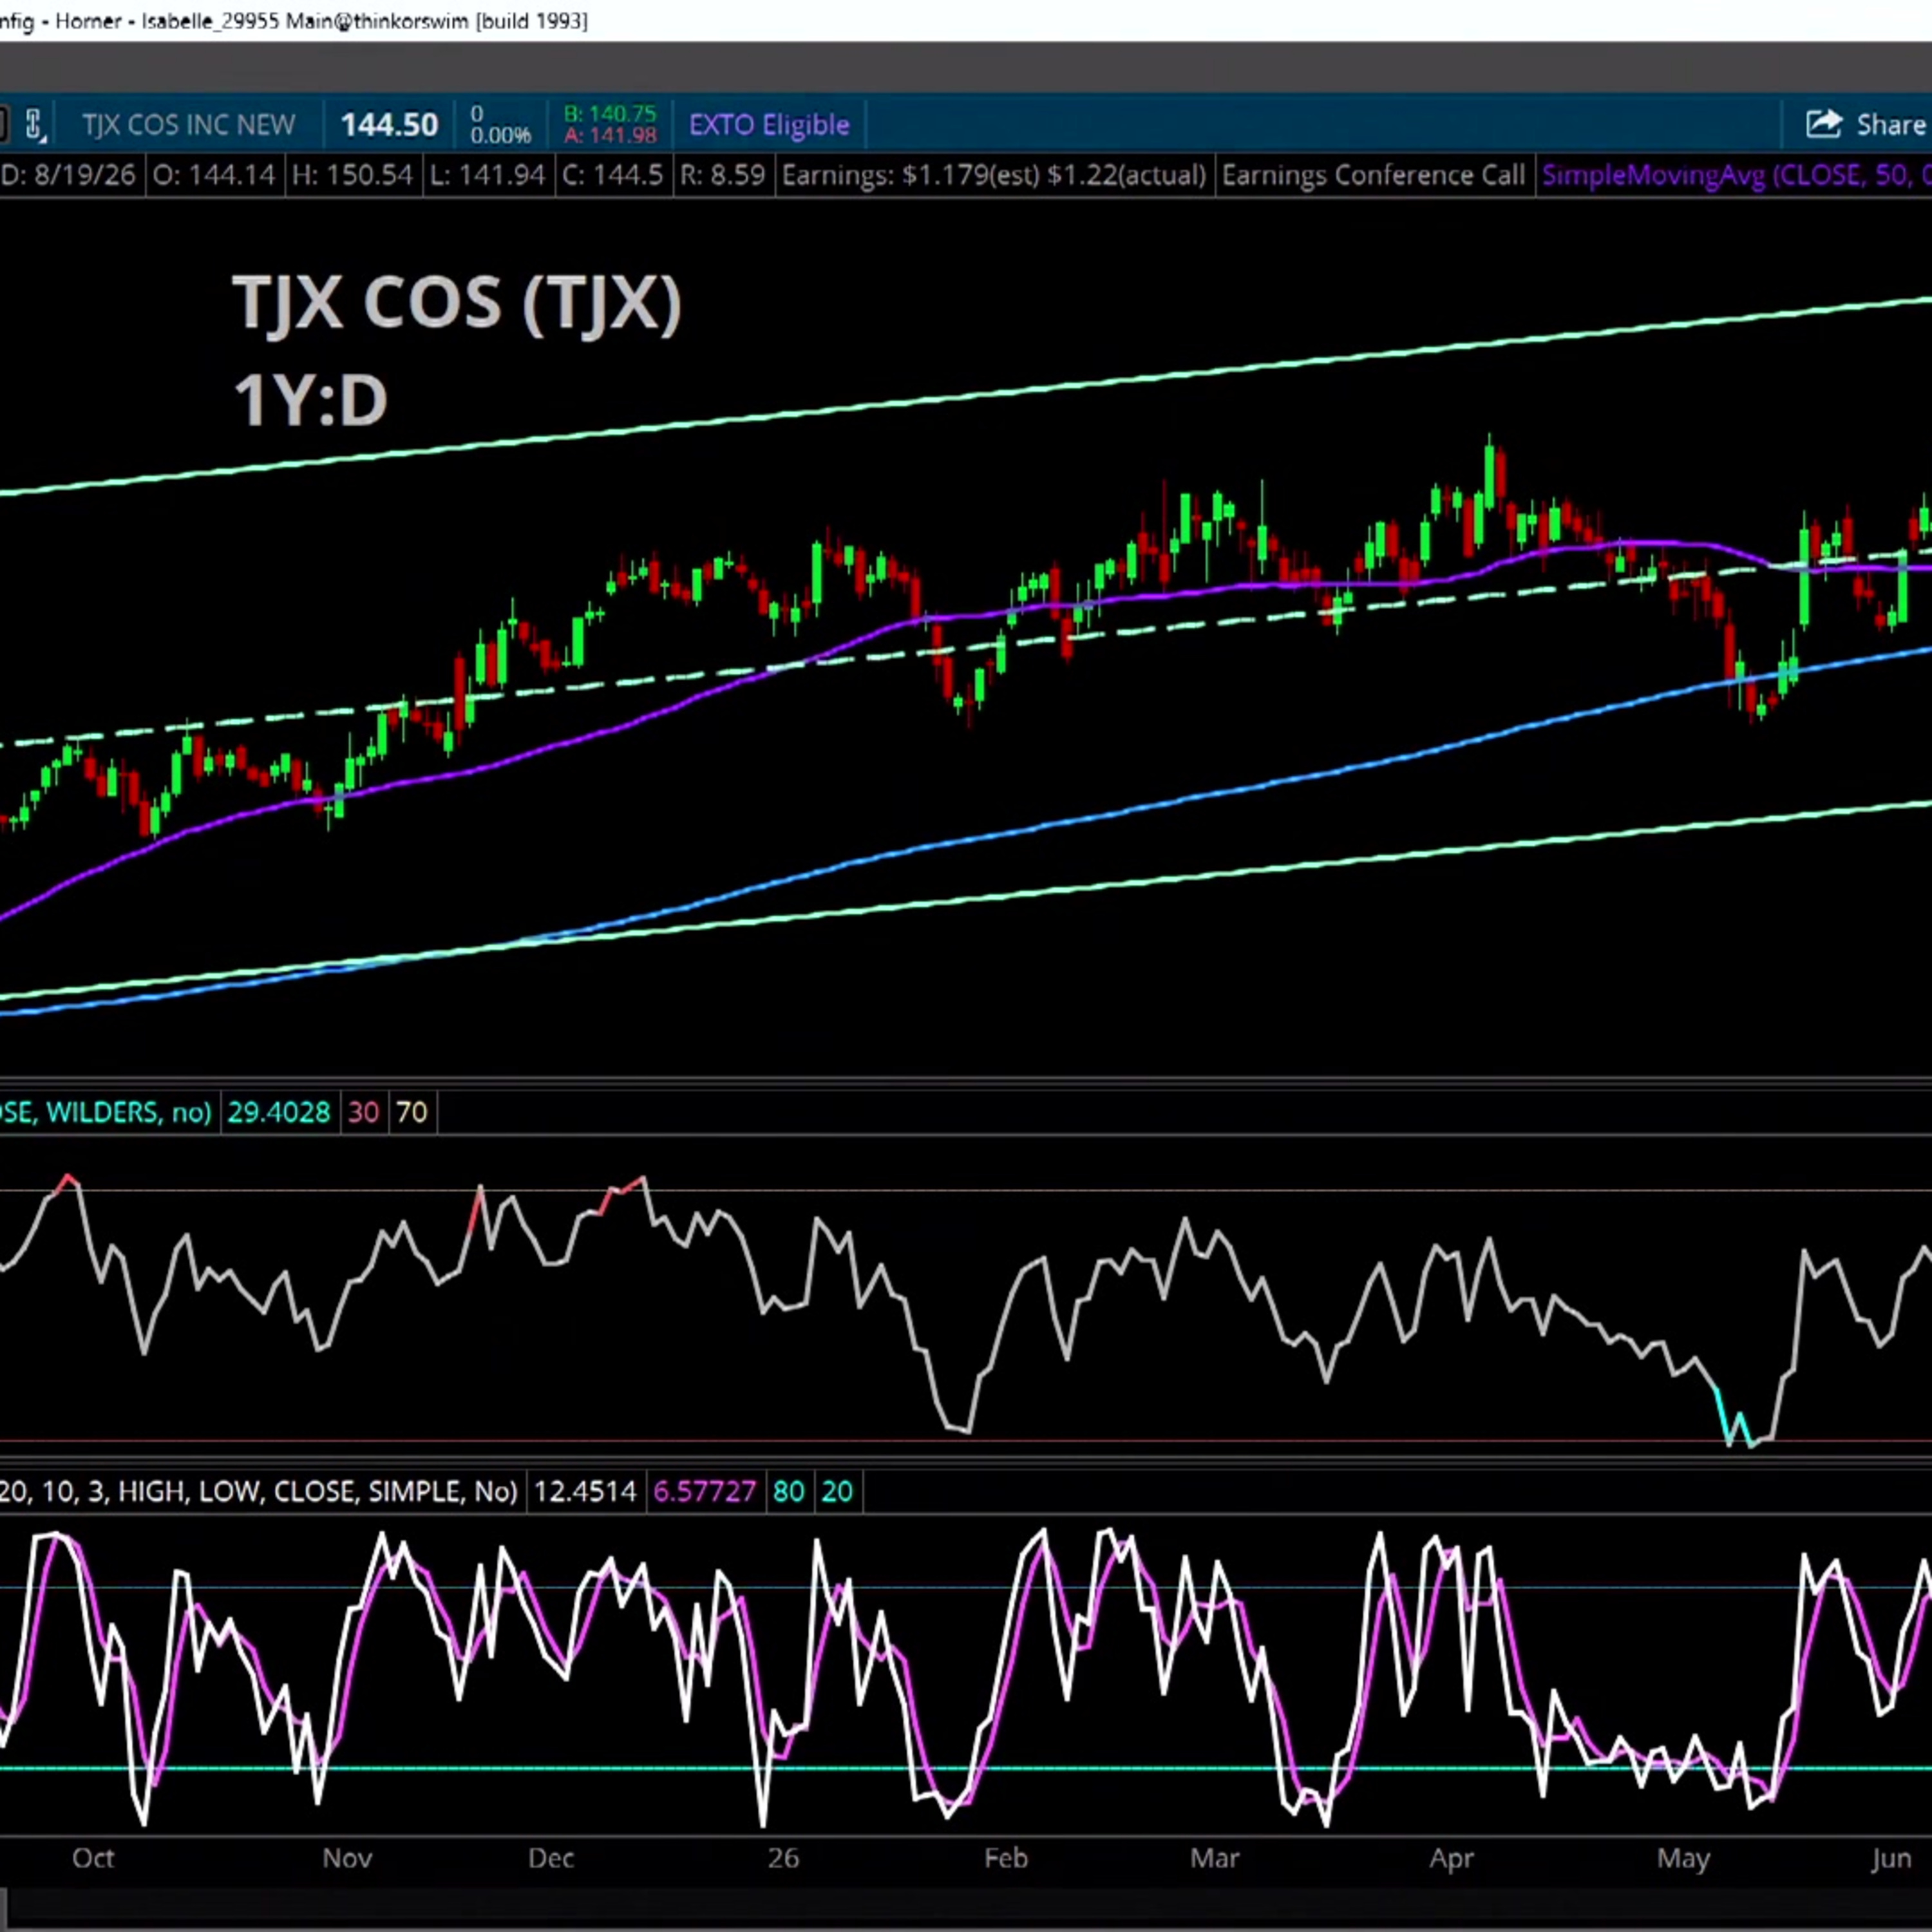Click the 26 year label on time axis
Image resolution: width=1932 pixels, height=1932 pixels.
point(783,1858)
